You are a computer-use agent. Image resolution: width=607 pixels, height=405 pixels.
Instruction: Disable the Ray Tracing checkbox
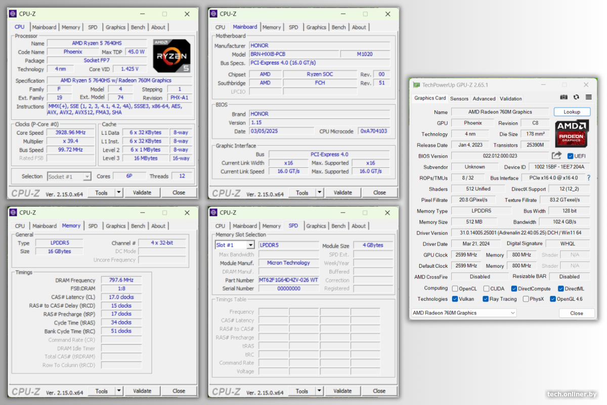click(x=487, y=299)
